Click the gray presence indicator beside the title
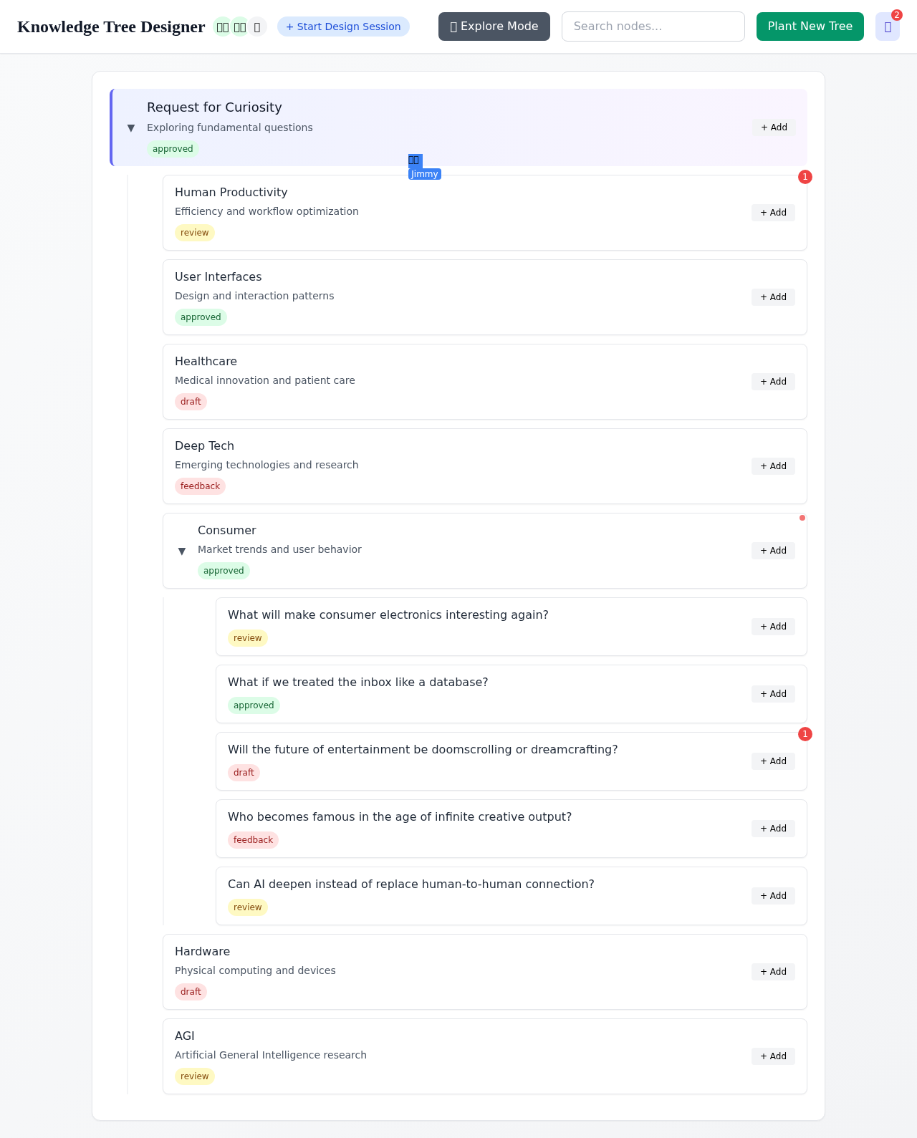The height and width of the screenshot is (1138, 917). click(x=257, y=26)
